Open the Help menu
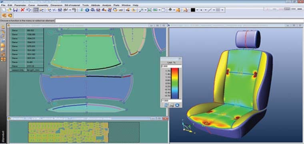This screenshot has width=304, height=144. (x=136, y=5)
